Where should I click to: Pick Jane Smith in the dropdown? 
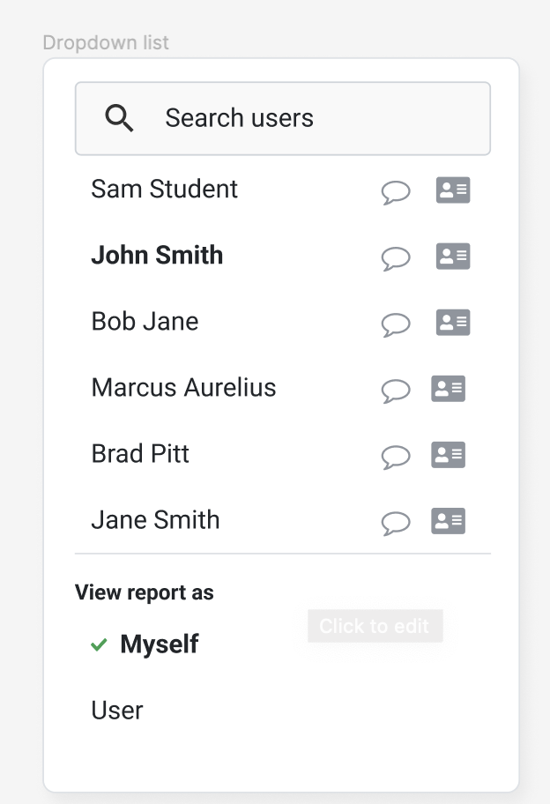tap(155, 519)
